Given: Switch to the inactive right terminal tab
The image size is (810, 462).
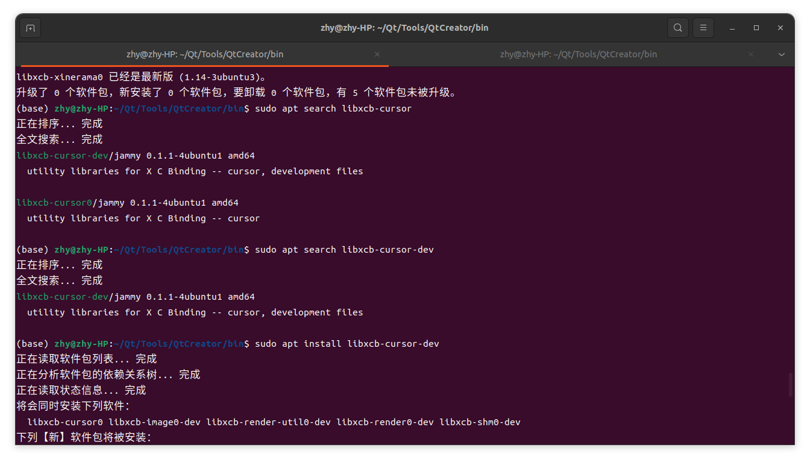Looking at the screenshot, I should pyautogui.click(x=579, y=54).
